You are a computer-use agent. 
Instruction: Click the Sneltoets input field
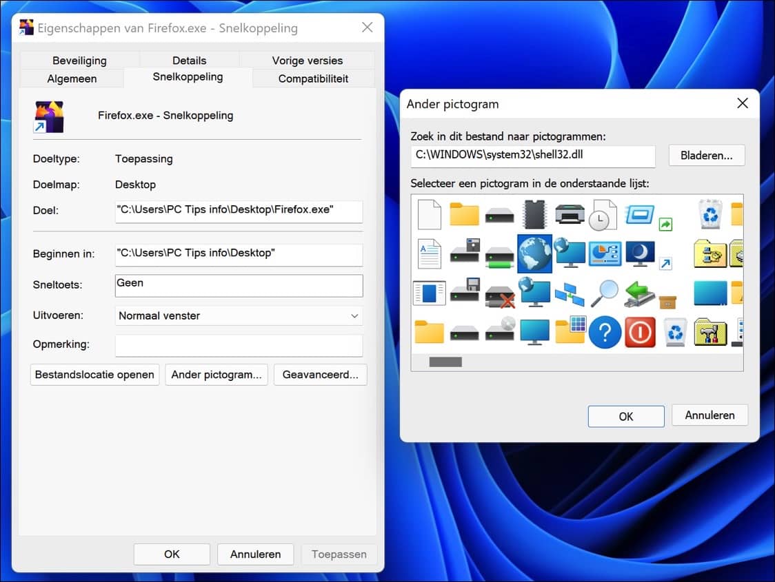coord(238,285)
